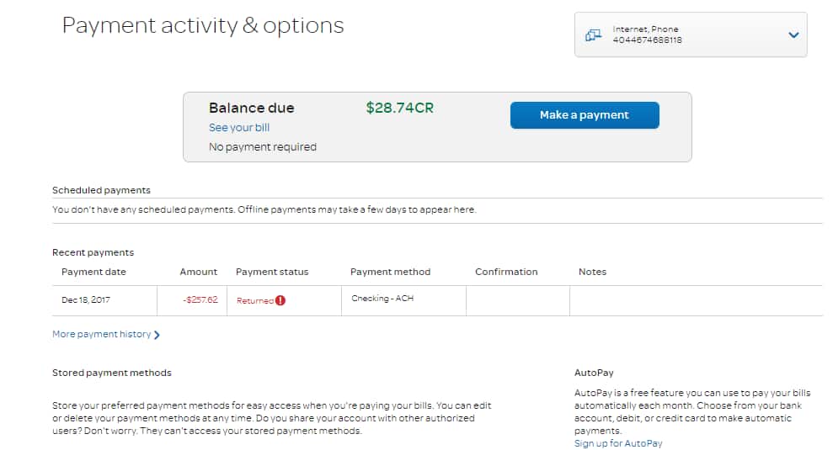
Task: Click the Amount column header
Action: pos(198,272)
